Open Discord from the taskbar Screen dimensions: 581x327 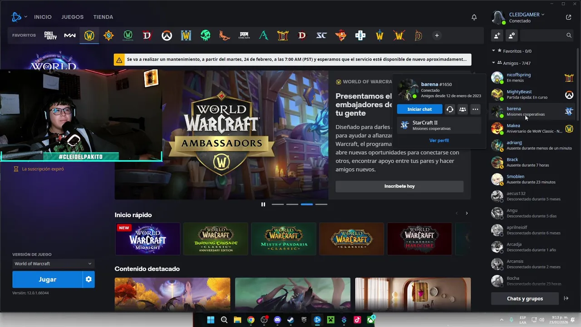click(277, 320)
